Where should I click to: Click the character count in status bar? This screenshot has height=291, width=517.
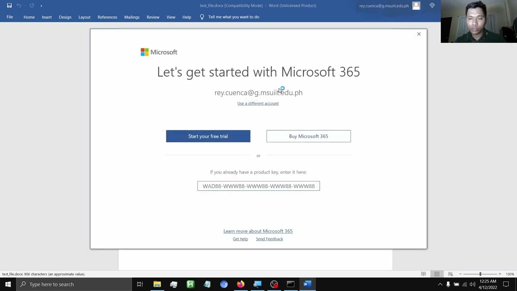click(44, 274)
